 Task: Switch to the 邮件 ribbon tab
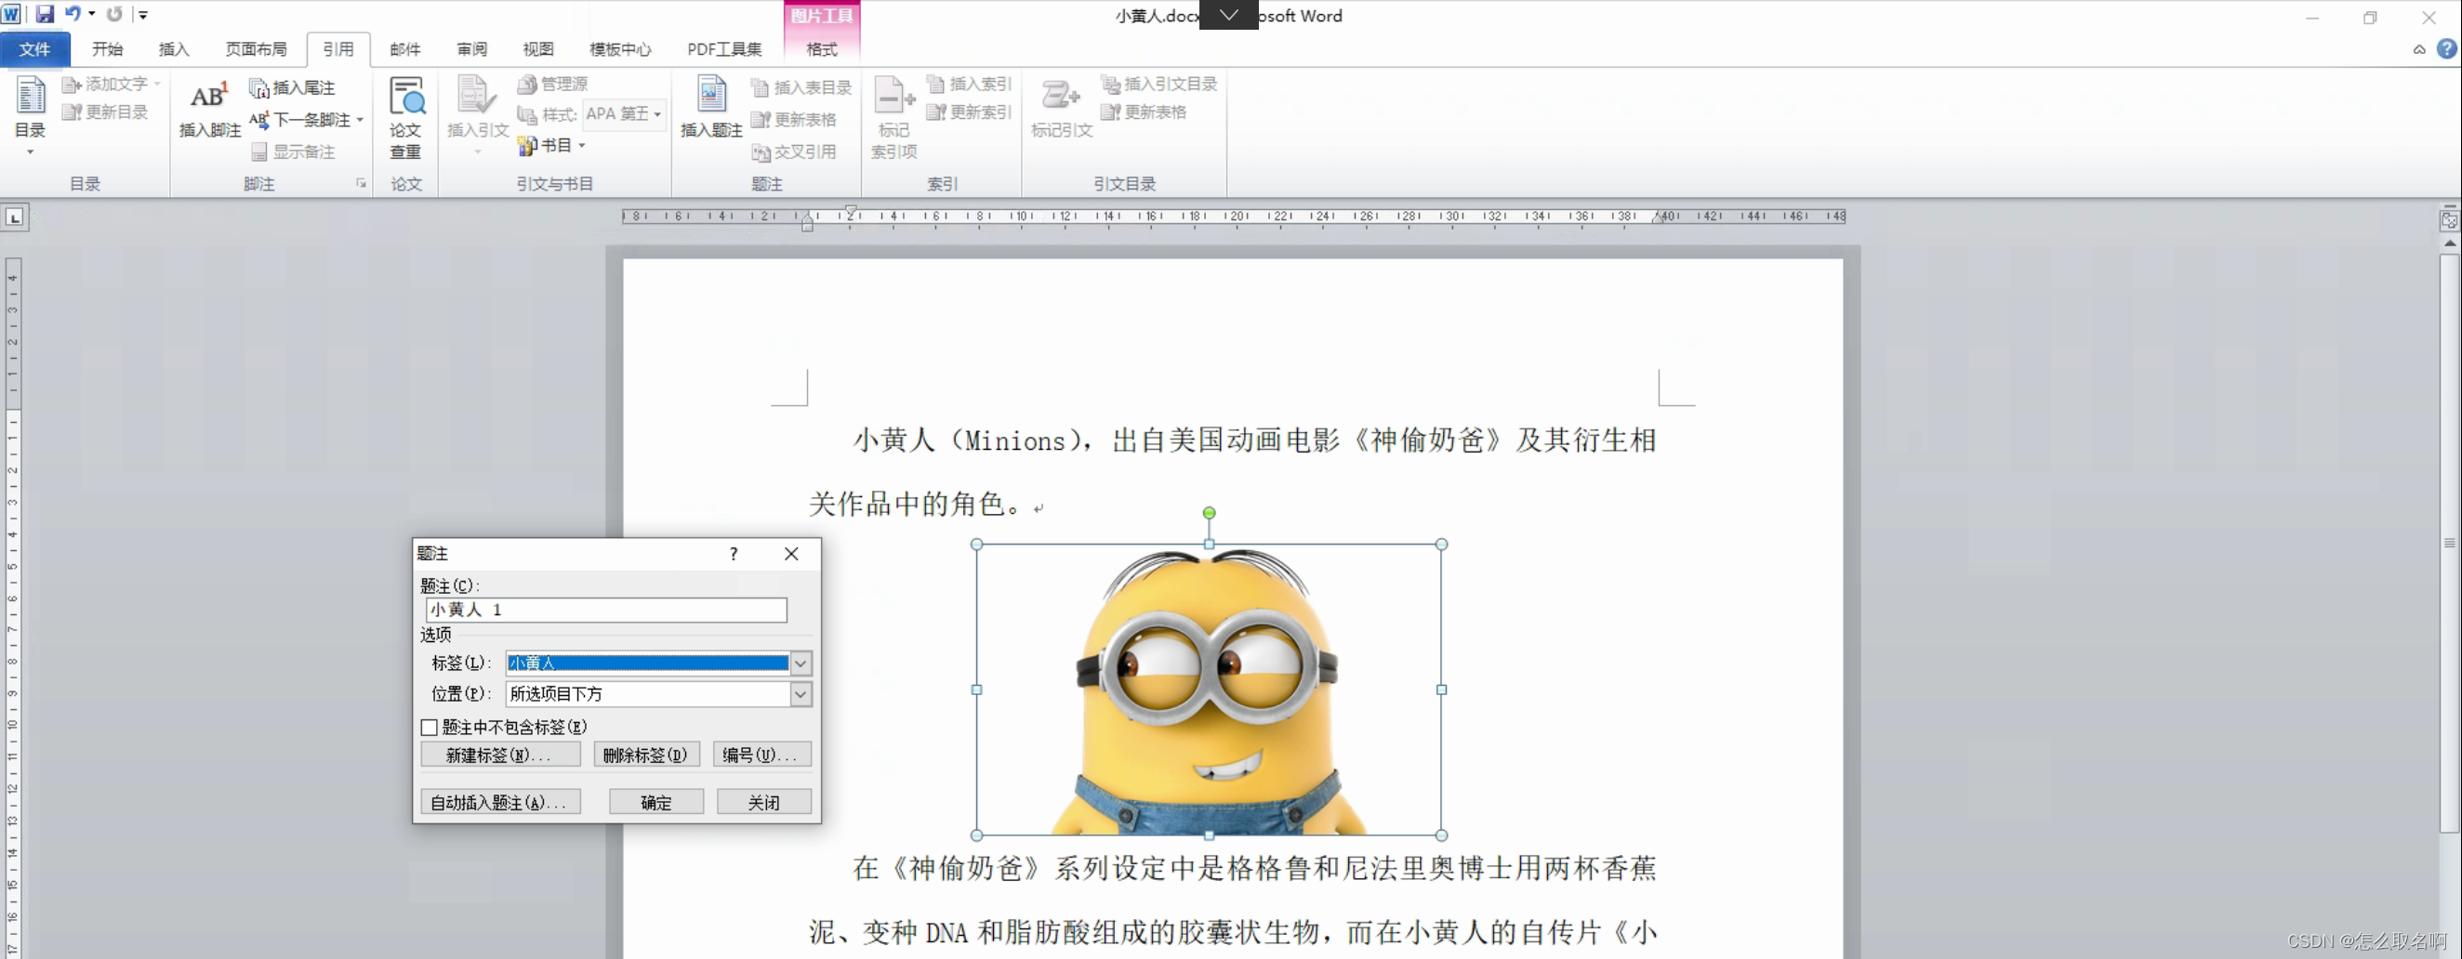click(x=405, y=49)
